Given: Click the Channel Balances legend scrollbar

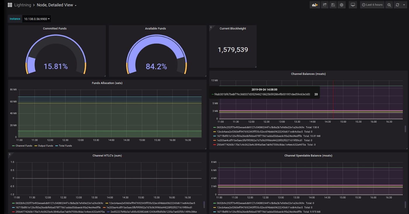Looking at the screenshot, I should [x=405, y=129].
